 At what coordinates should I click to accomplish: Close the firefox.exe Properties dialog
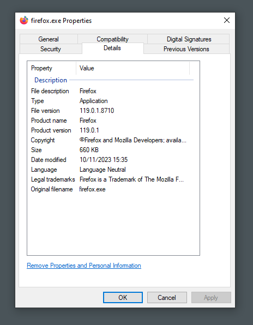tap(227, 20)
